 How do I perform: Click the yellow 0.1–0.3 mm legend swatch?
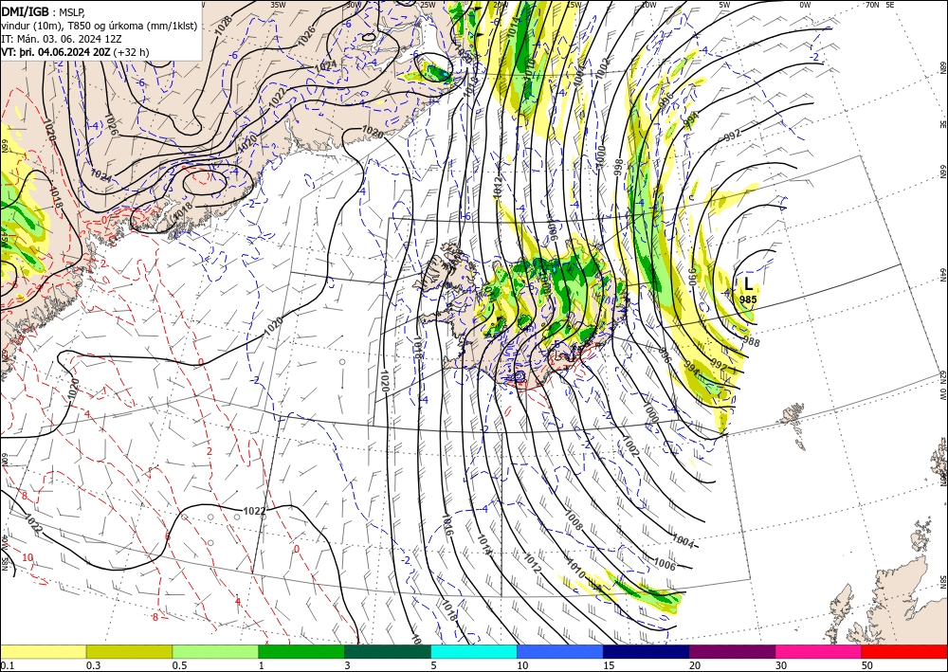point(43,651)
